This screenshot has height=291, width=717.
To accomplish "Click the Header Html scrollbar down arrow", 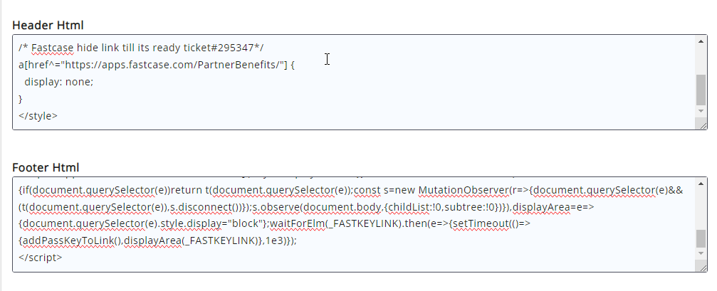I will [x=701, y=112].
